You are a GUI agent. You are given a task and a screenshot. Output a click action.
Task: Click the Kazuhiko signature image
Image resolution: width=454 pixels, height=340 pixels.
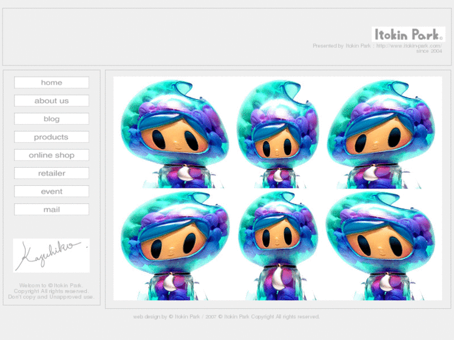pyautogui.click(x=51, y=256)
